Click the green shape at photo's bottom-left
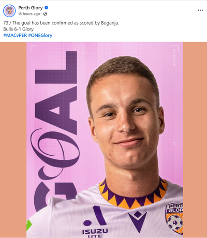Viewport: 207px width, 238px height. [x=29, y=225]
